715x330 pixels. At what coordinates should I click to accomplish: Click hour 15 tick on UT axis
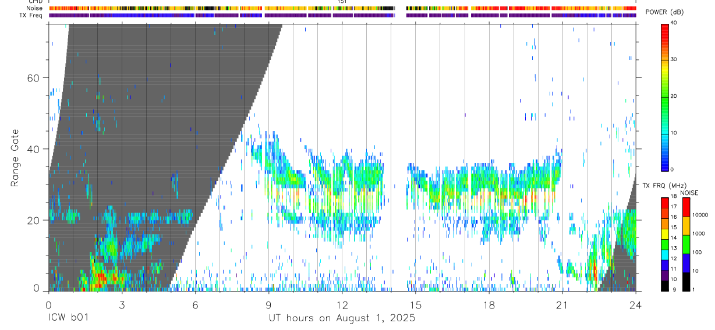(x=415, y=304)
